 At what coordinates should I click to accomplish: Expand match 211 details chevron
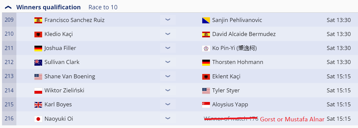[168, 48]
